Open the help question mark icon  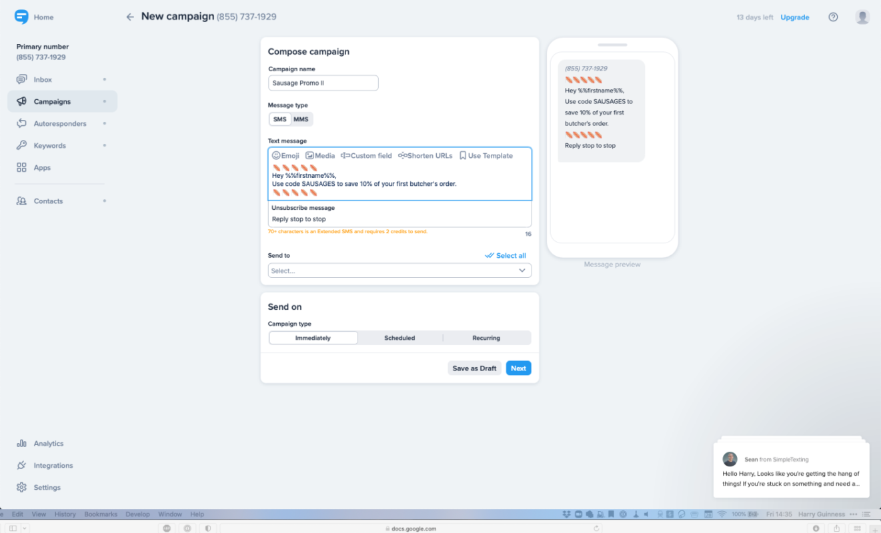tap(833, 17)
